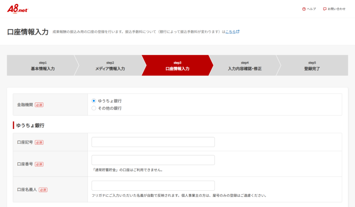Choose the その他の銀行 radio option

[94, 108]
